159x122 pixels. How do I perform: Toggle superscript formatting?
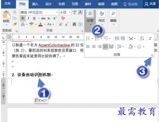tap(55, 18)
